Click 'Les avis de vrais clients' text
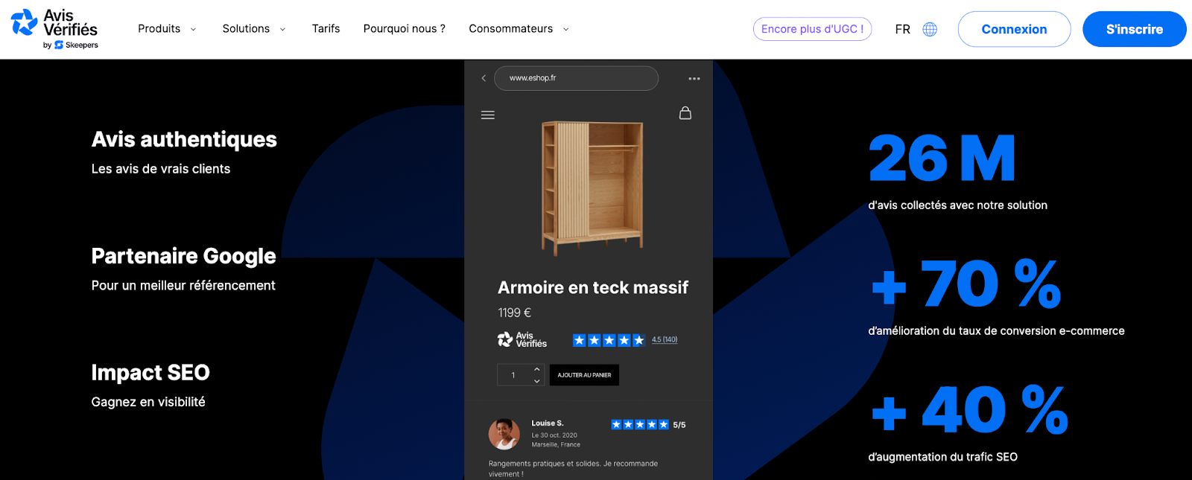Viewport: 1192px width, 480px height. coord(161,169)
